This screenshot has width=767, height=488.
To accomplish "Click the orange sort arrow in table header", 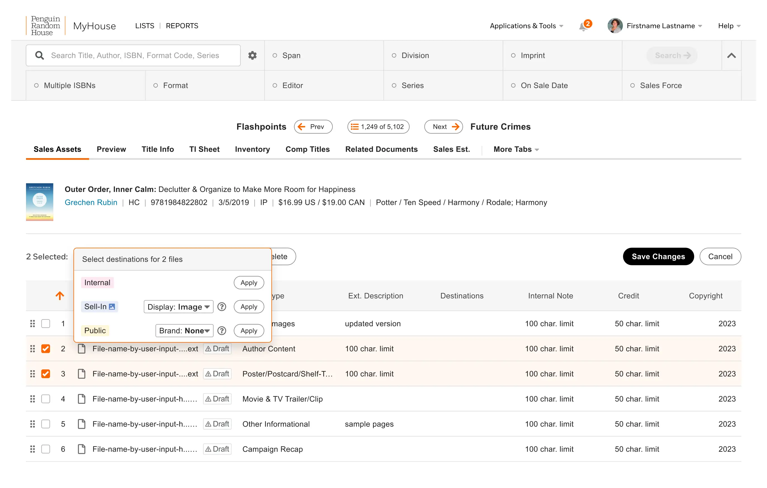I will coord(60,296).
